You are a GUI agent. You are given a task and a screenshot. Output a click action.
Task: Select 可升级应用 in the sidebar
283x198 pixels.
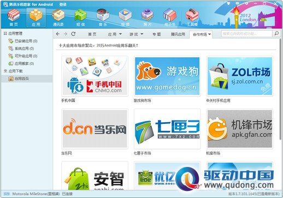pyautogui.click(x=26, y=56)
